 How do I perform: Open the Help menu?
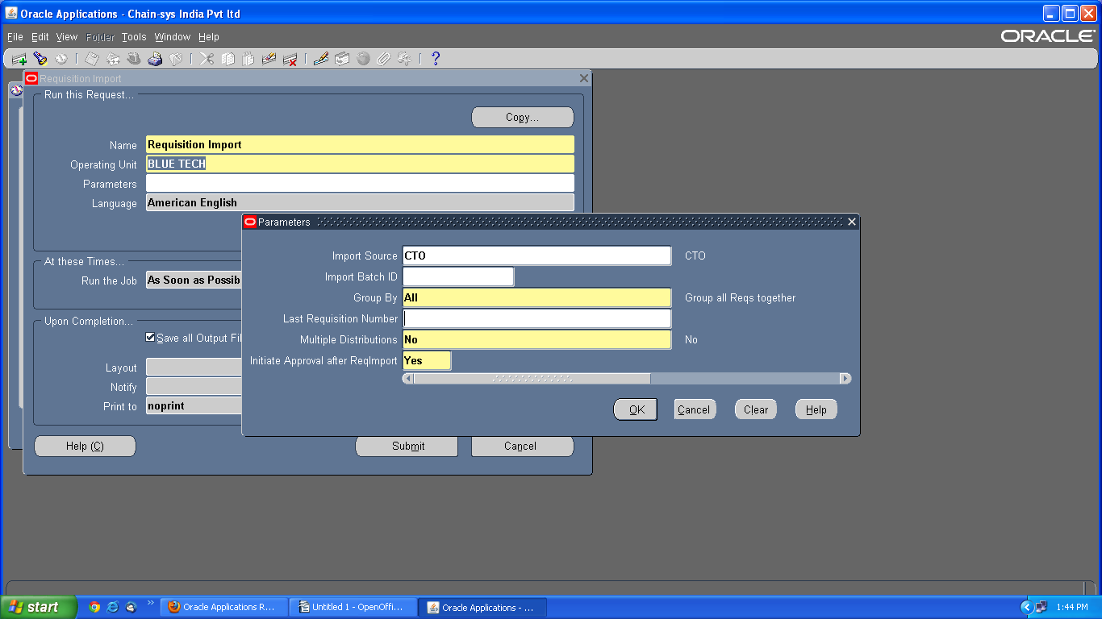[209, 37]
